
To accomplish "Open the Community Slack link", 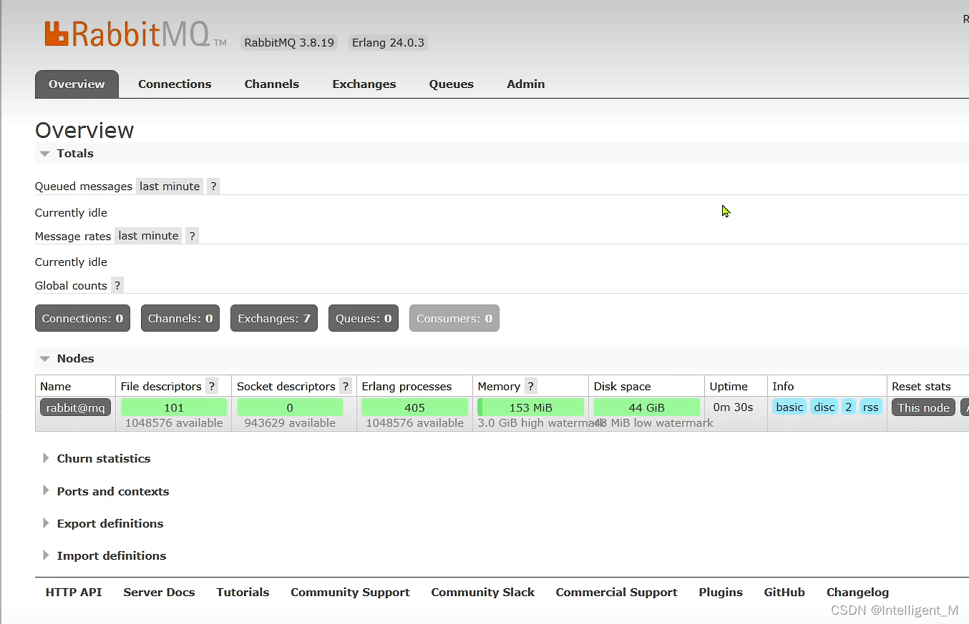I will click(483, 593).
